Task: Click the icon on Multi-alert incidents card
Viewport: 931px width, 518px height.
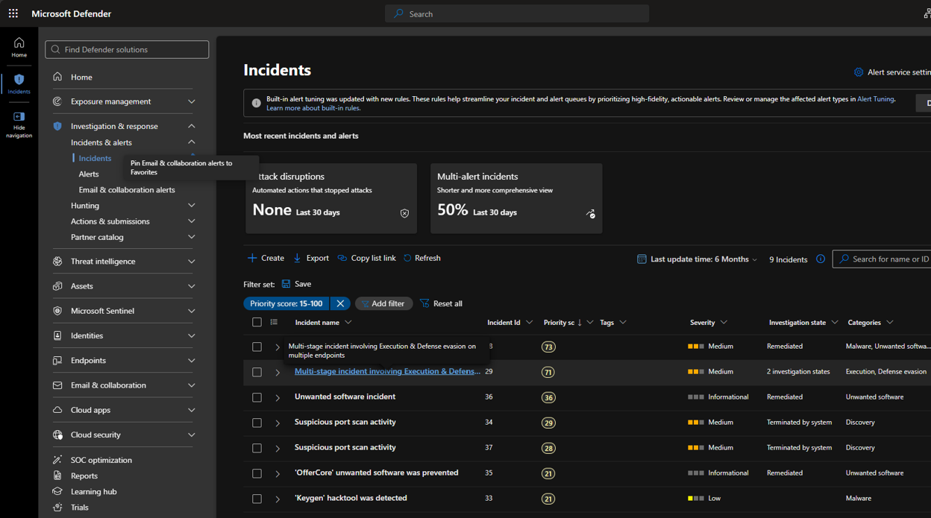Action: click(x=590, y=213)
